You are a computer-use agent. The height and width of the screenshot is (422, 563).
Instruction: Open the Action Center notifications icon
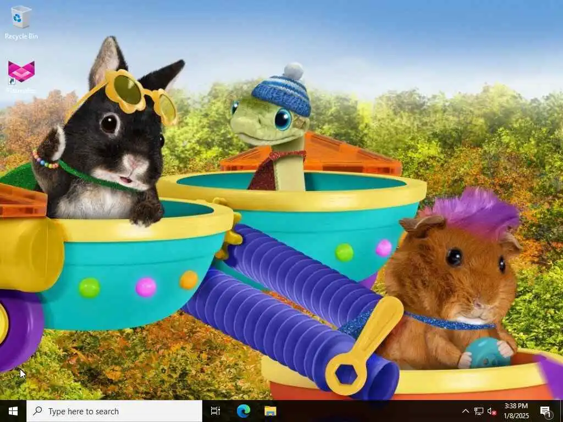tap(545, 411)
